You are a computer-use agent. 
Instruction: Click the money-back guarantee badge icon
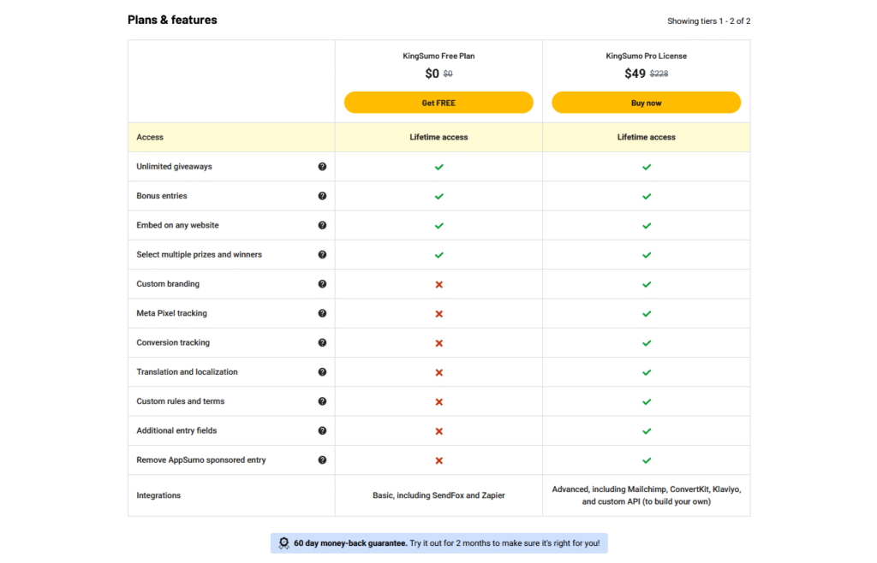point(284,542)
